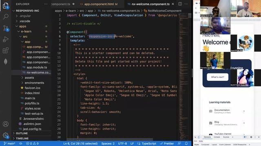The height and width of the screenshot is (146, 261).
Task: Change Spaces: 2 indentation setting
Action: click(x=108, y=144)
